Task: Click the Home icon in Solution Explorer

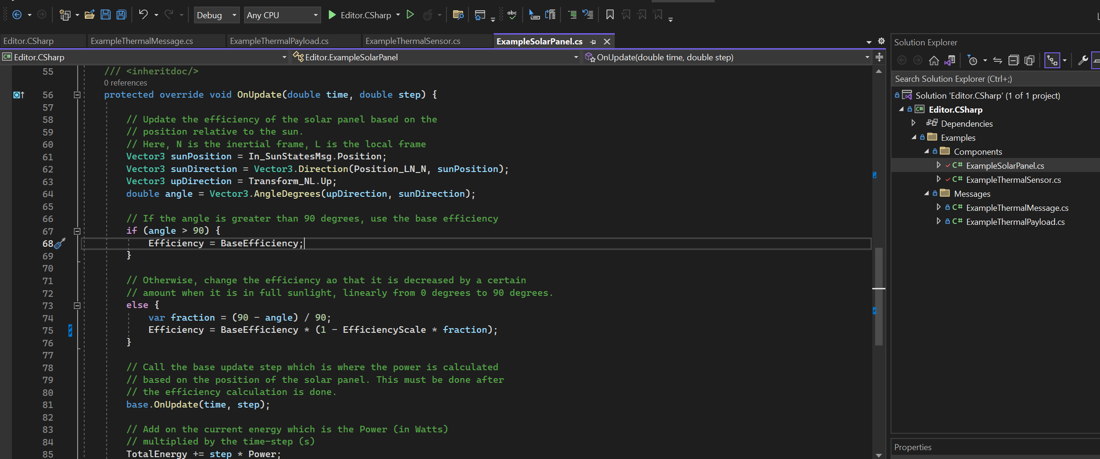Action: (x=934, y=60)
